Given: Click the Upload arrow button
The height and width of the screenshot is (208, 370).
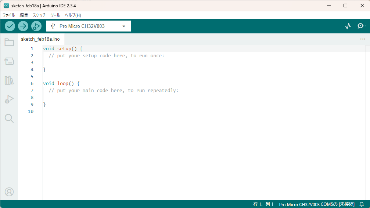Looking at the screenshot, I should point(23,26).
